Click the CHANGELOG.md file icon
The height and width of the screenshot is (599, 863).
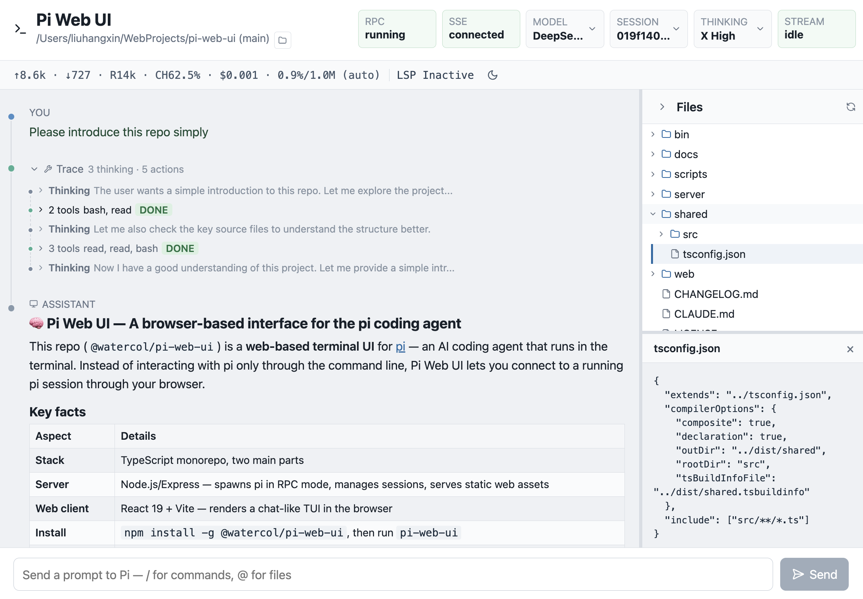click(x=666, y=294)
